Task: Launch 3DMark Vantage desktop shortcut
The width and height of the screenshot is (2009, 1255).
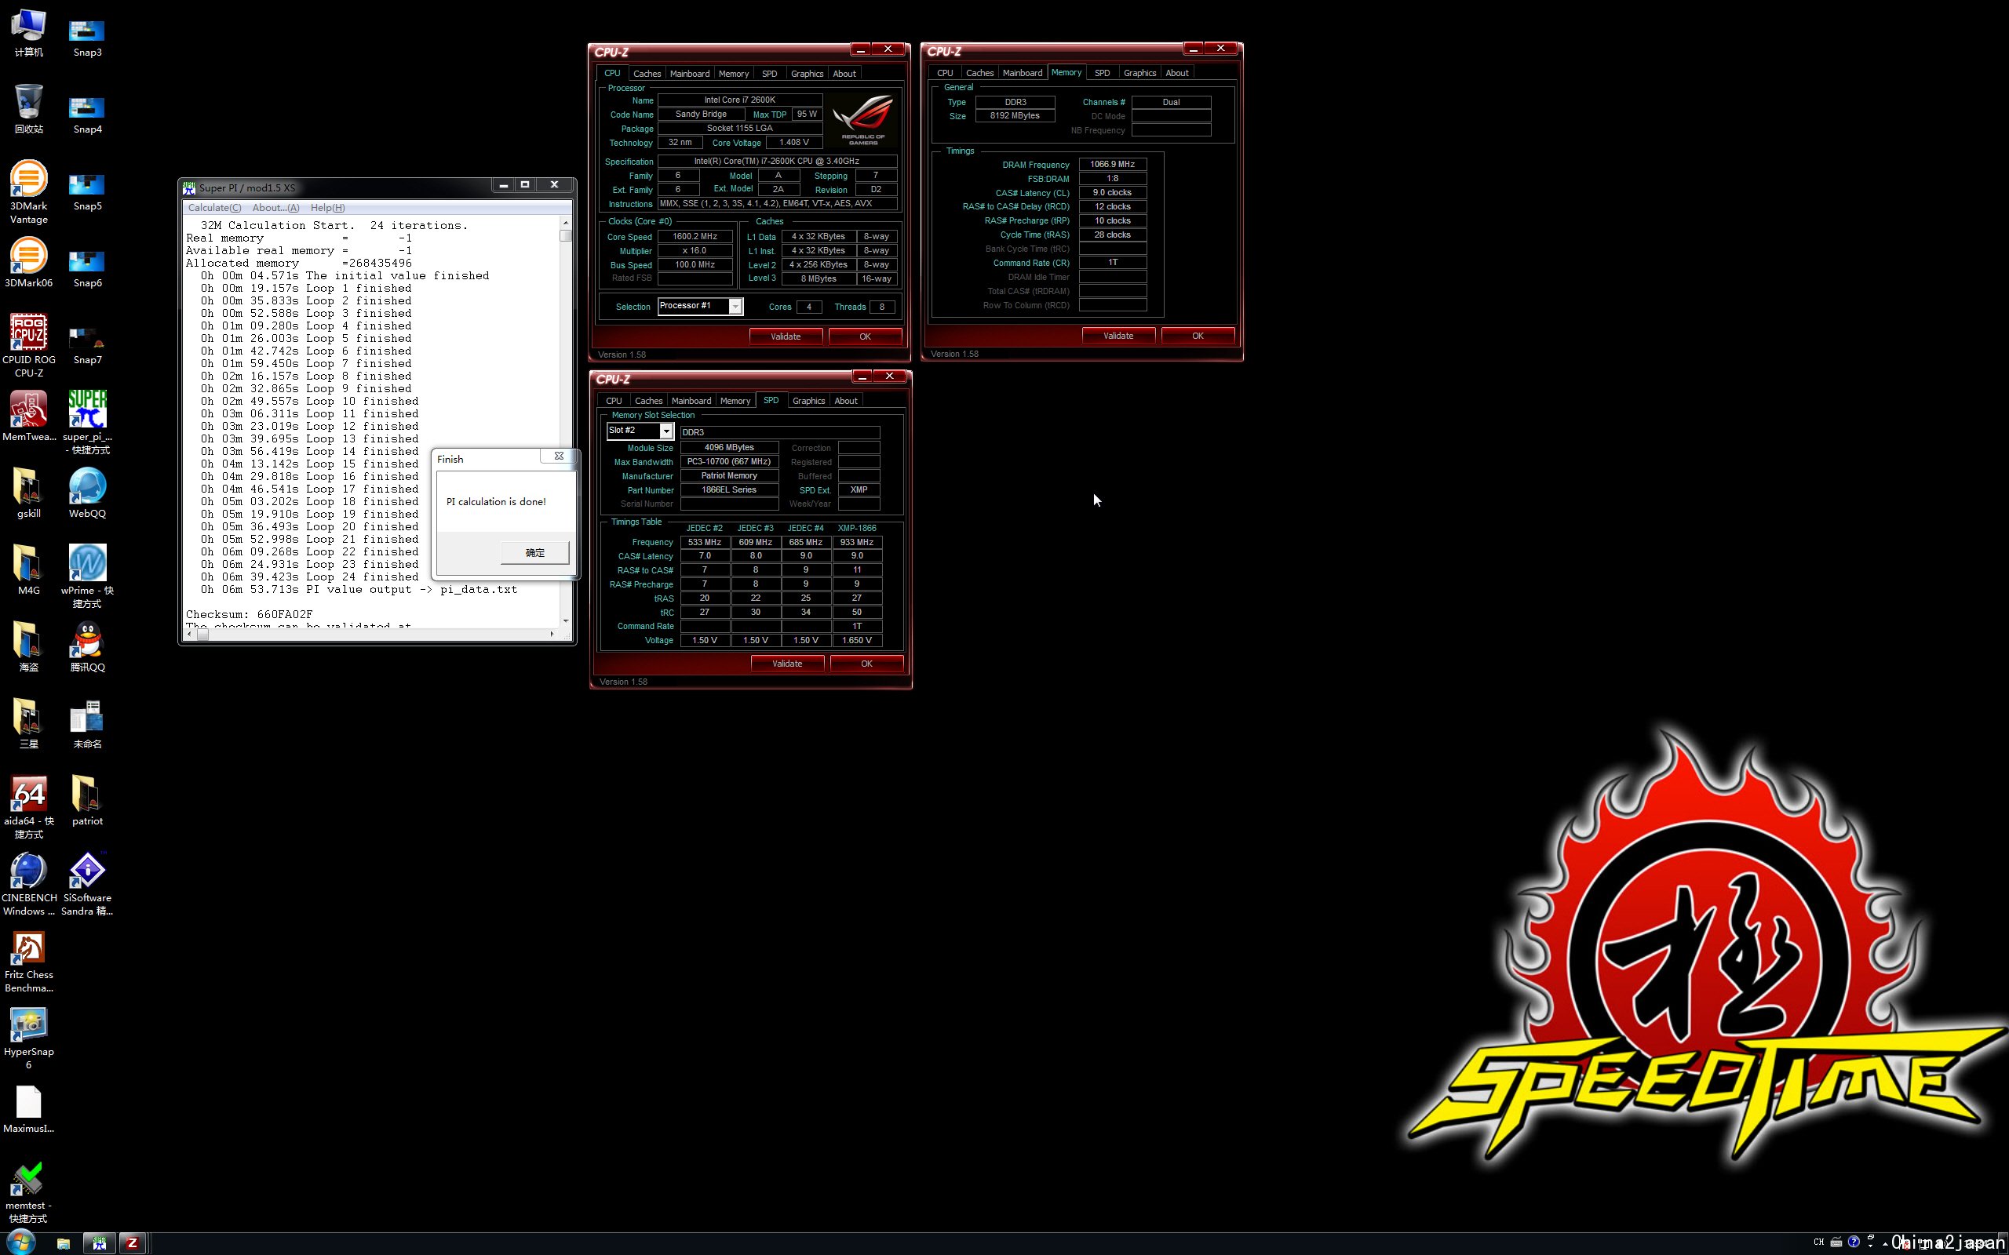Action: tap(28, 193)
